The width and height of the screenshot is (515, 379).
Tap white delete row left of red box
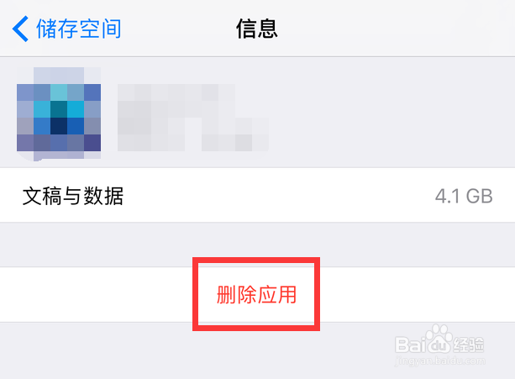(x=97, y=295)
